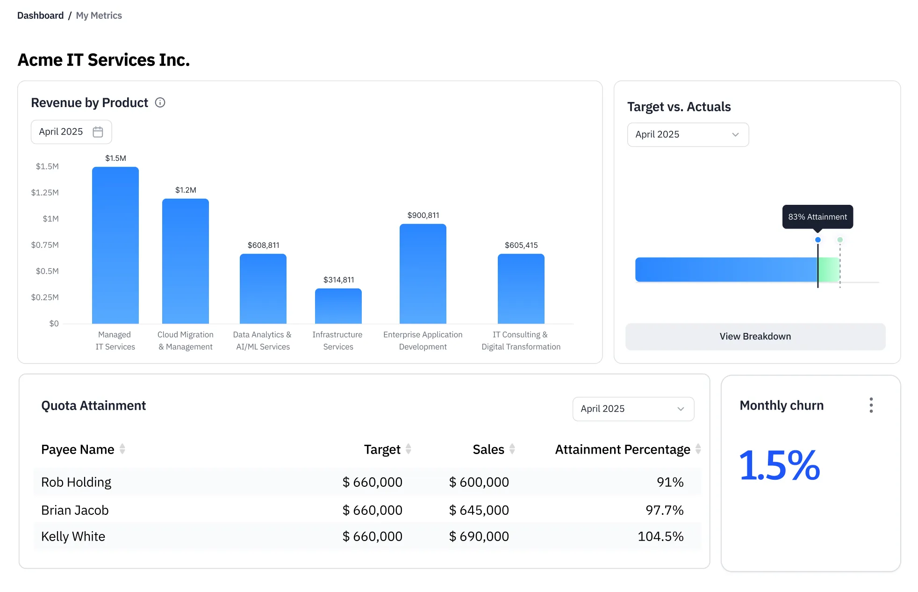Select the Brian Jacob row name
This screenshot has height=592, width=918.
point(75,510)
